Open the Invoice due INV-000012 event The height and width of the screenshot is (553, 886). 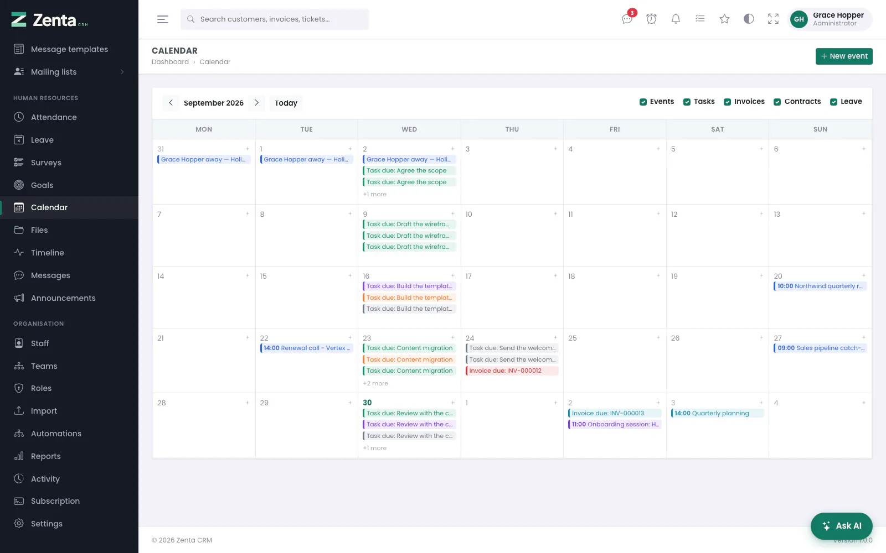click(512, 371)
